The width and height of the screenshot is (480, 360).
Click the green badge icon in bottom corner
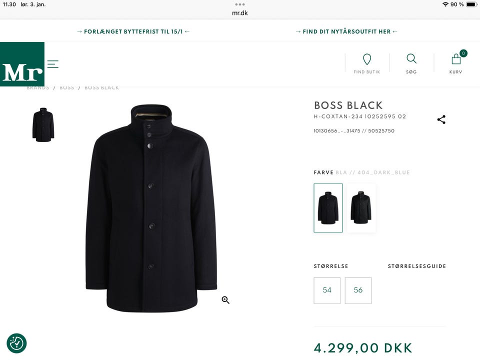(16, 343)
